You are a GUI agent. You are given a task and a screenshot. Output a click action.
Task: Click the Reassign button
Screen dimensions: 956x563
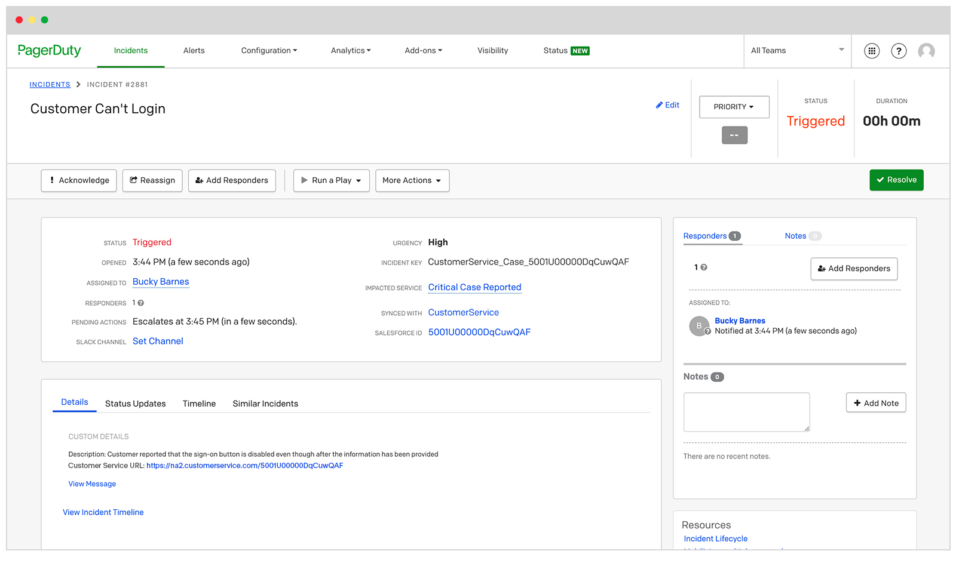pyautogui.click(x=152, y=180)
